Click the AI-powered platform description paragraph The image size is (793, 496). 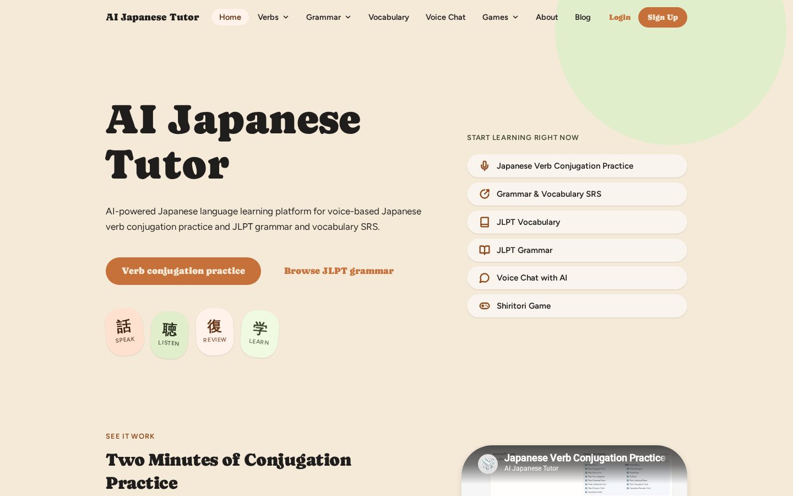(263, 219)
